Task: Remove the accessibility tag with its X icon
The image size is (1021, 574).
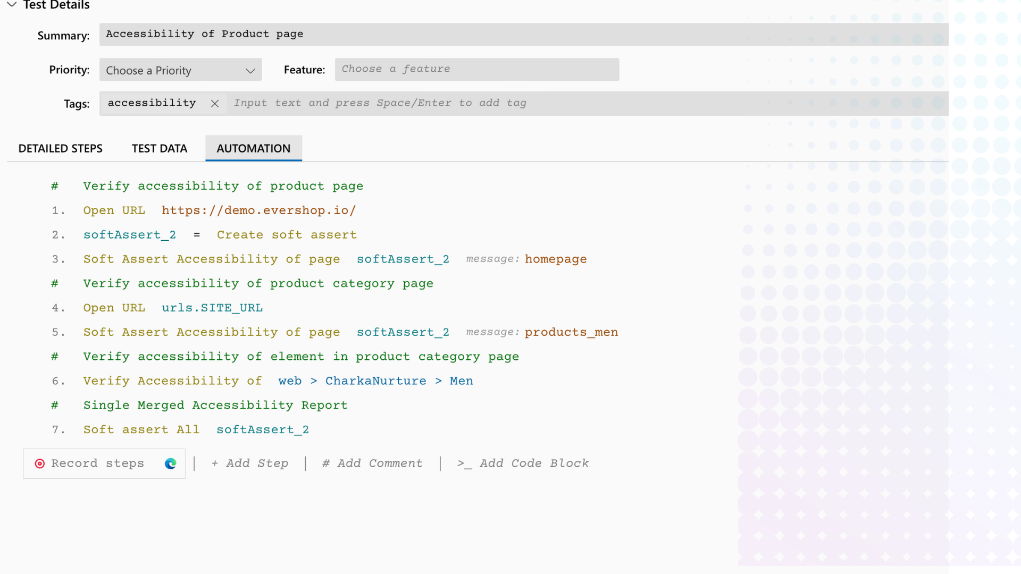Action: pos(215,104)
